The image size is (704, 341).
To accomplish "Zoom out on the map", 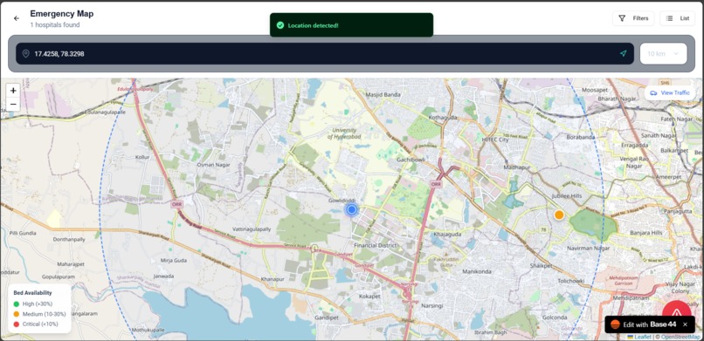I will pos(13,104).
